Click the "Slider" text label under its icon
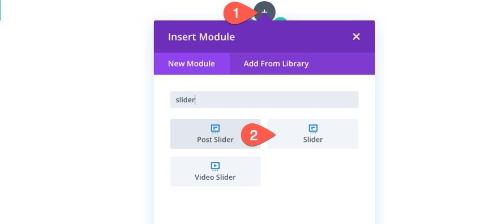The height and width of the screenshot is (224, 498). [313, 140]
